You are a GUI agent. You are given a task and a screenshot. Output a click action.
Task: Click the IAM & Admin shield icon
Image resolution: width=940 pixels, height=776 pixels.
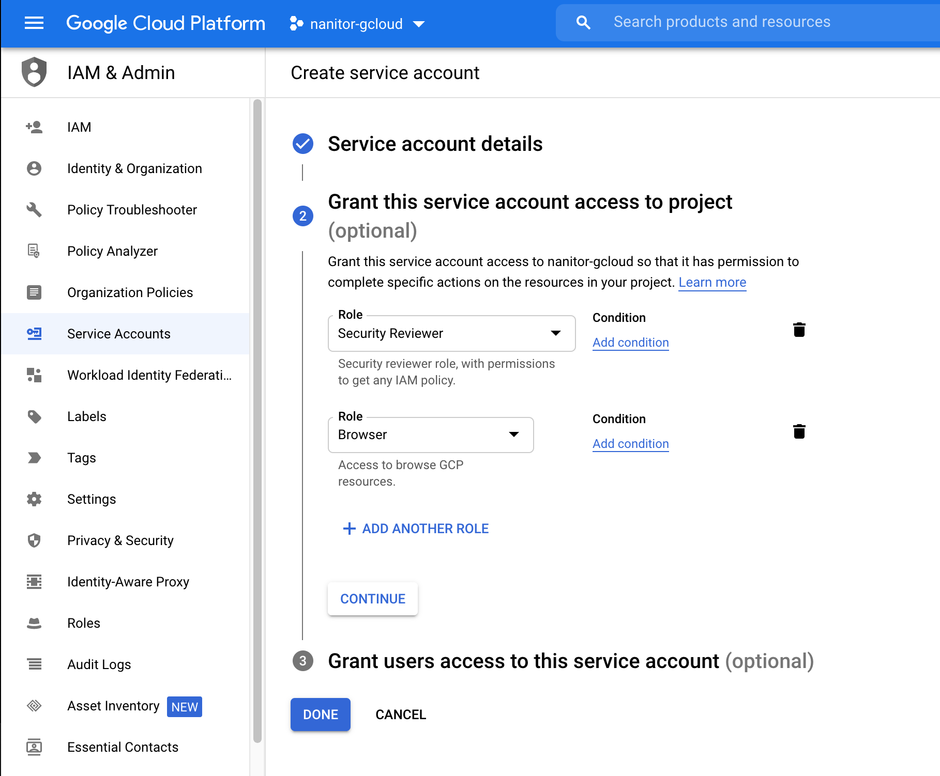[34, 72]
